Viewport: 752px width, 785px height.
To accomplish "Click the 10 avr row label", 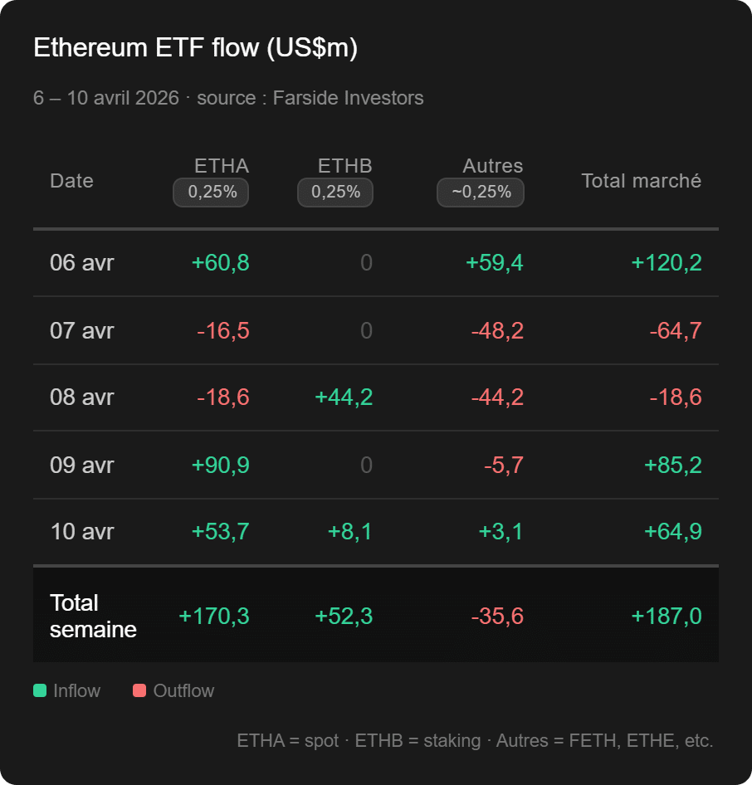I will coord(82,531).
